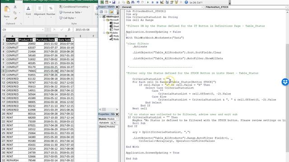Open the dropdown arrow beside Insert UserForm

click(110, 2)
